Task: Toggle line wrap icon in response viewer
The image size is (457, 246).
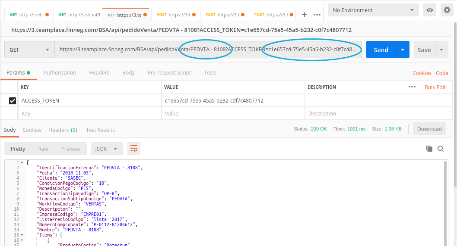Action: (134, 149)
